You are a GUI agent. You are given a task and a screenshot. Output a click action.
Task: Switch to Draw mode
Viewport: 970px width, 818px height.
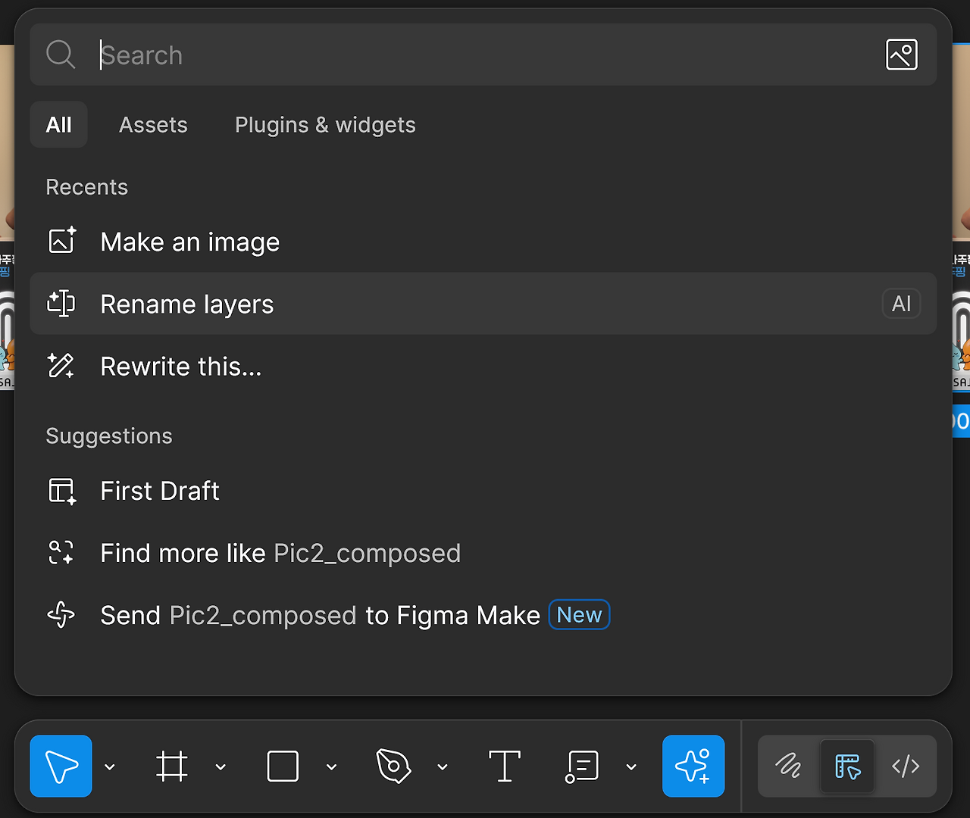coord(788,766)
